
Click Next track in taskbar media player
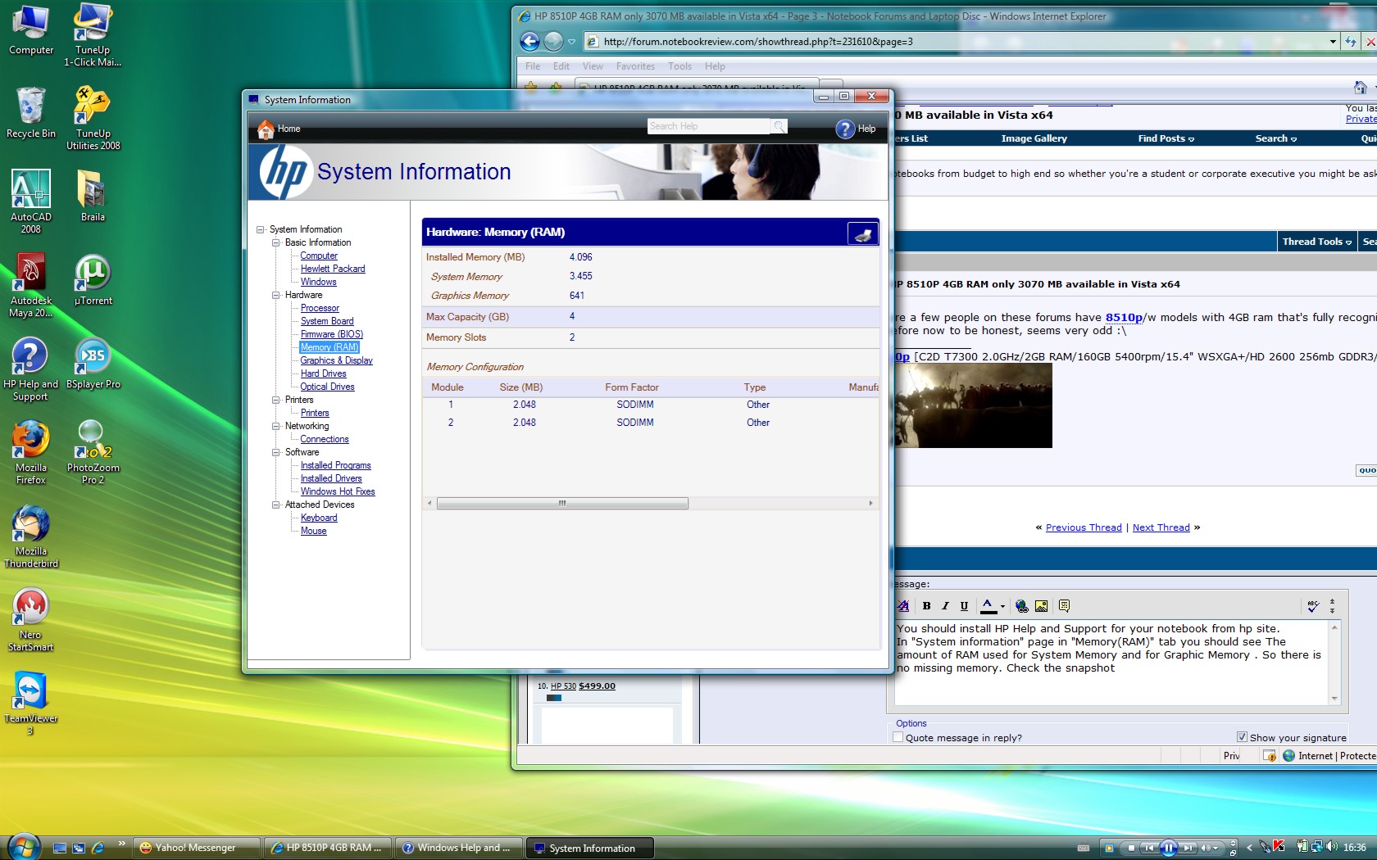coord(1188,848)
